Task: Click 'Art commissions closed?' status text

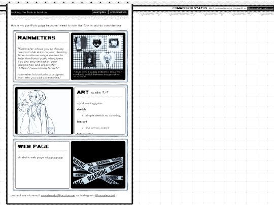Action: tap(226, 8)
